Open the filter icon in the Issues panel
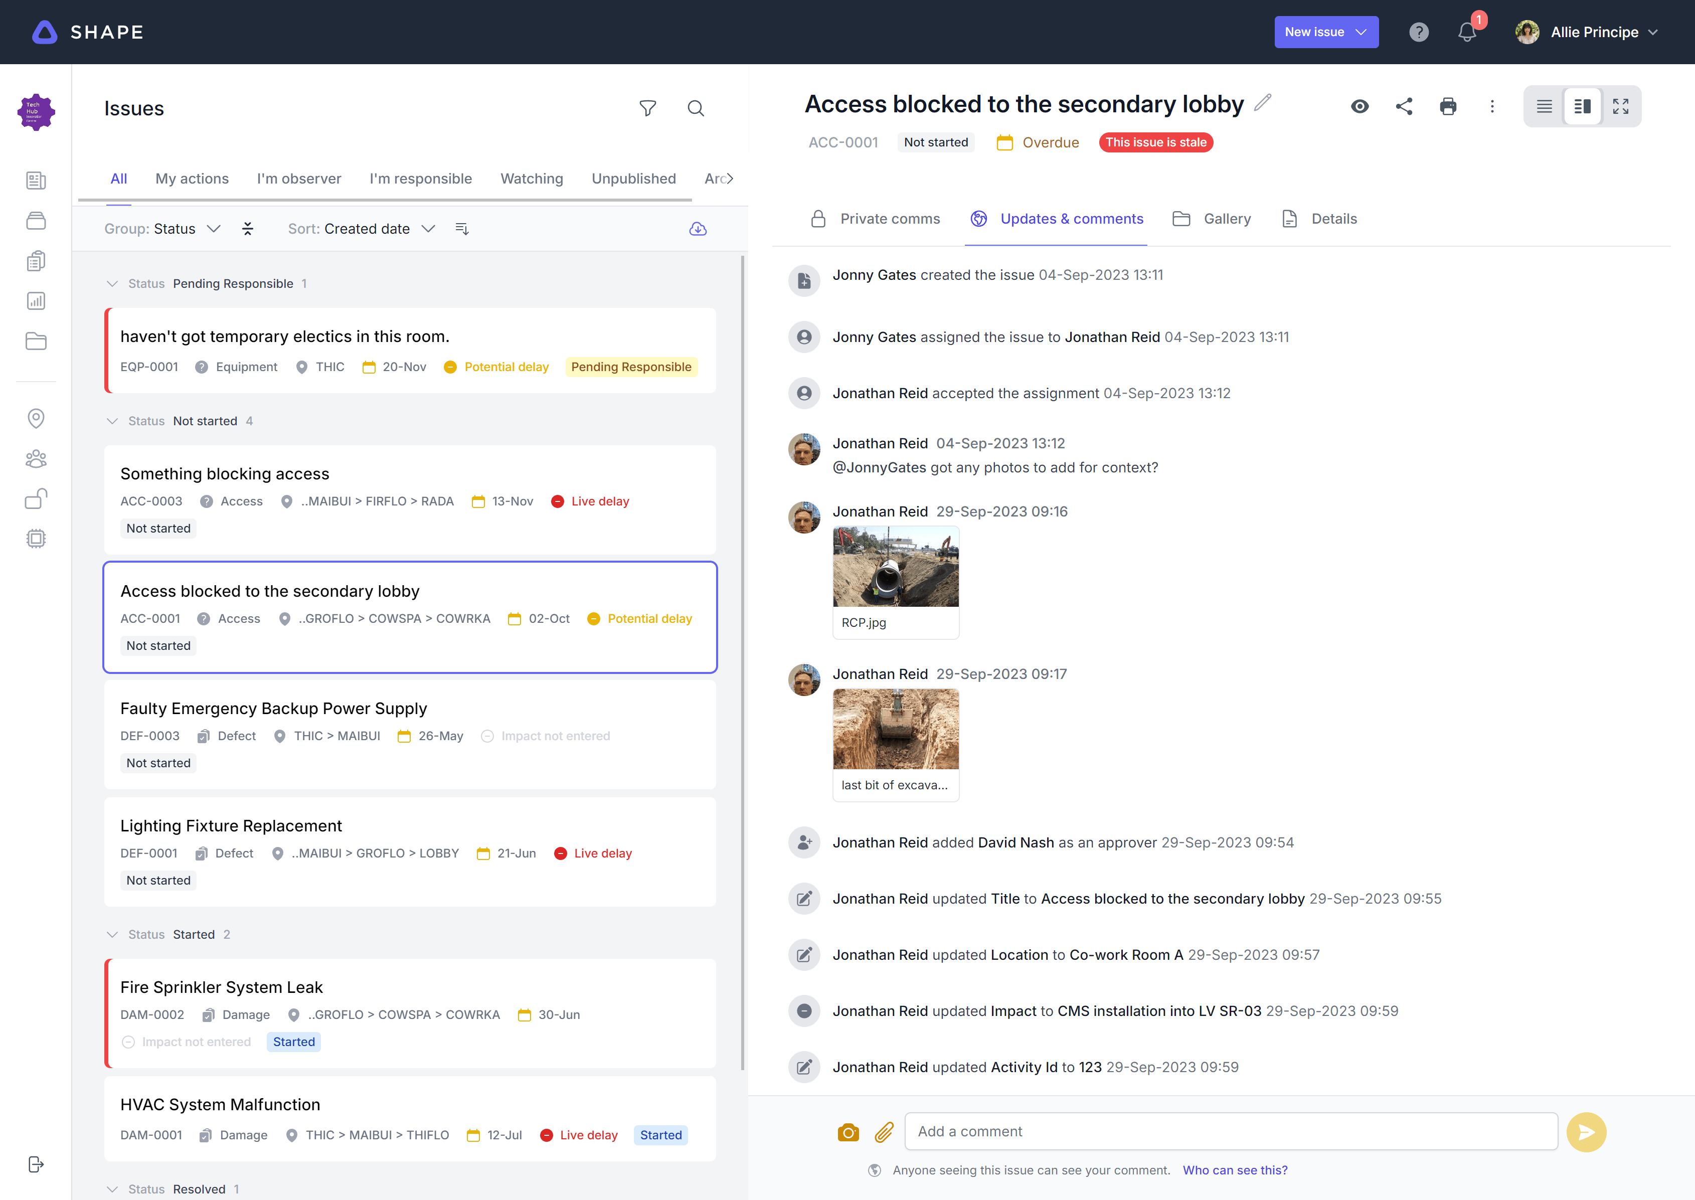 tap(648, 108)
